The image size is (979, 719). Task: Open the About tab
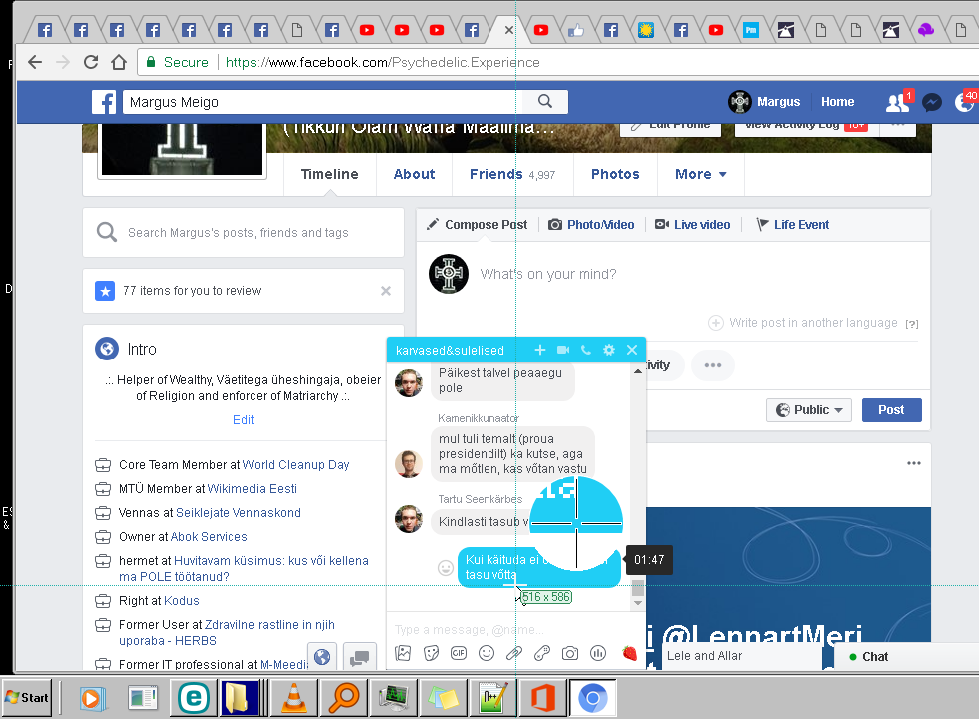coord(414,174)
